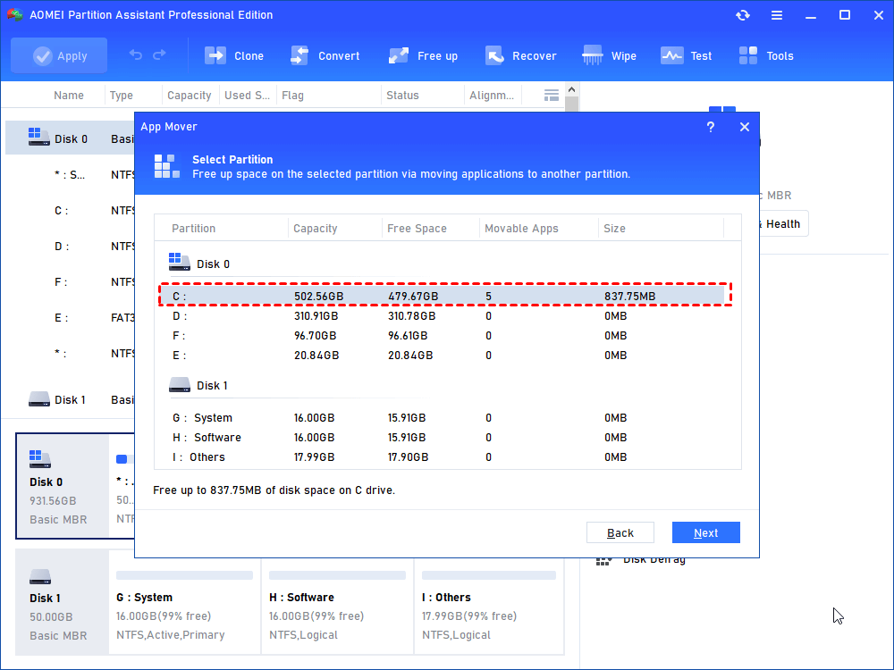Select the C: partition row
894x670 pixels.
click(445, 296)
